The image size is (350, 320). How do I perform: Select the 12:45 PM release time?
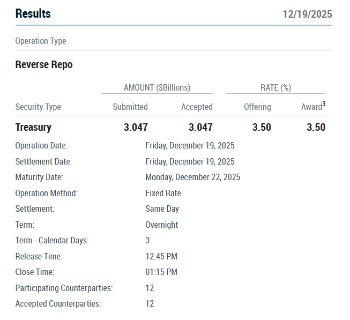pos(161,257)
